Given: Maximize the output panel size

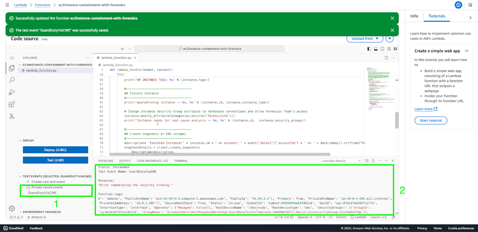Looking at the screenshot, I should pos(386,161).
